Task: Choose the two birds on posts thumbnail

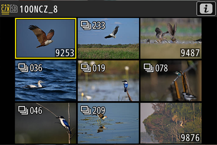Action: (x=171, y=81)
